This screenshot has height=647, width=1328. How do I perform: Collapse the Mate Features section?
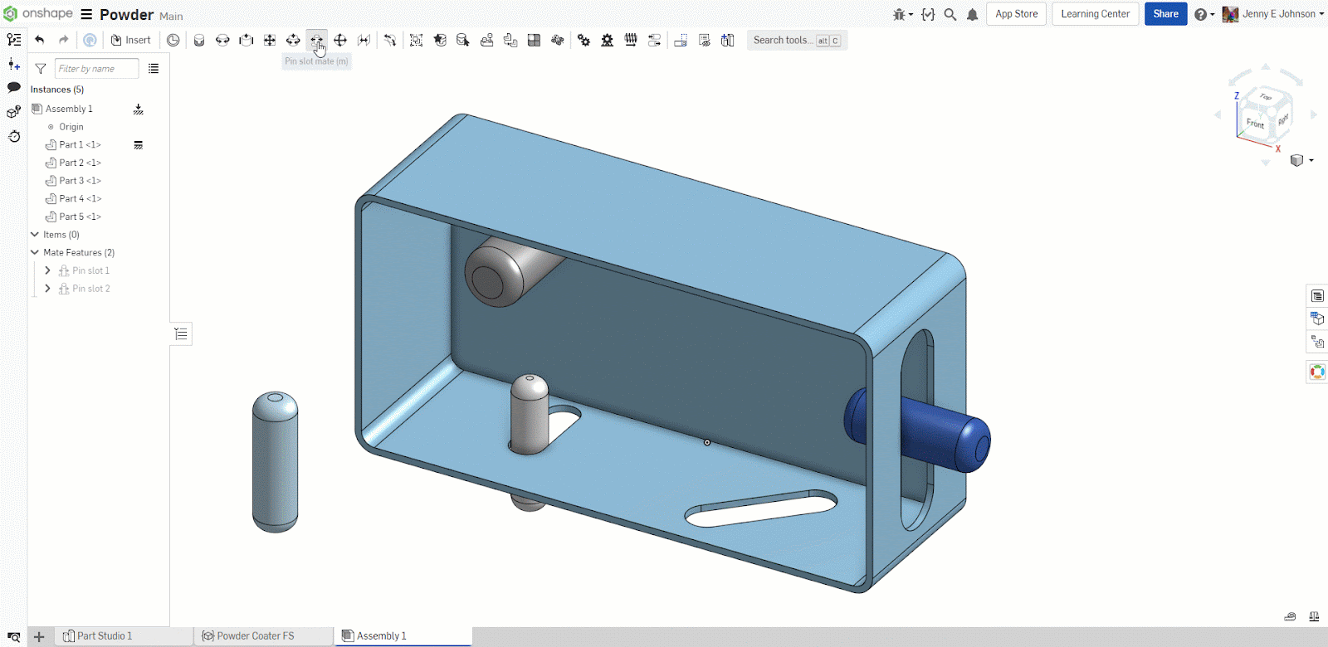(35, 252)
